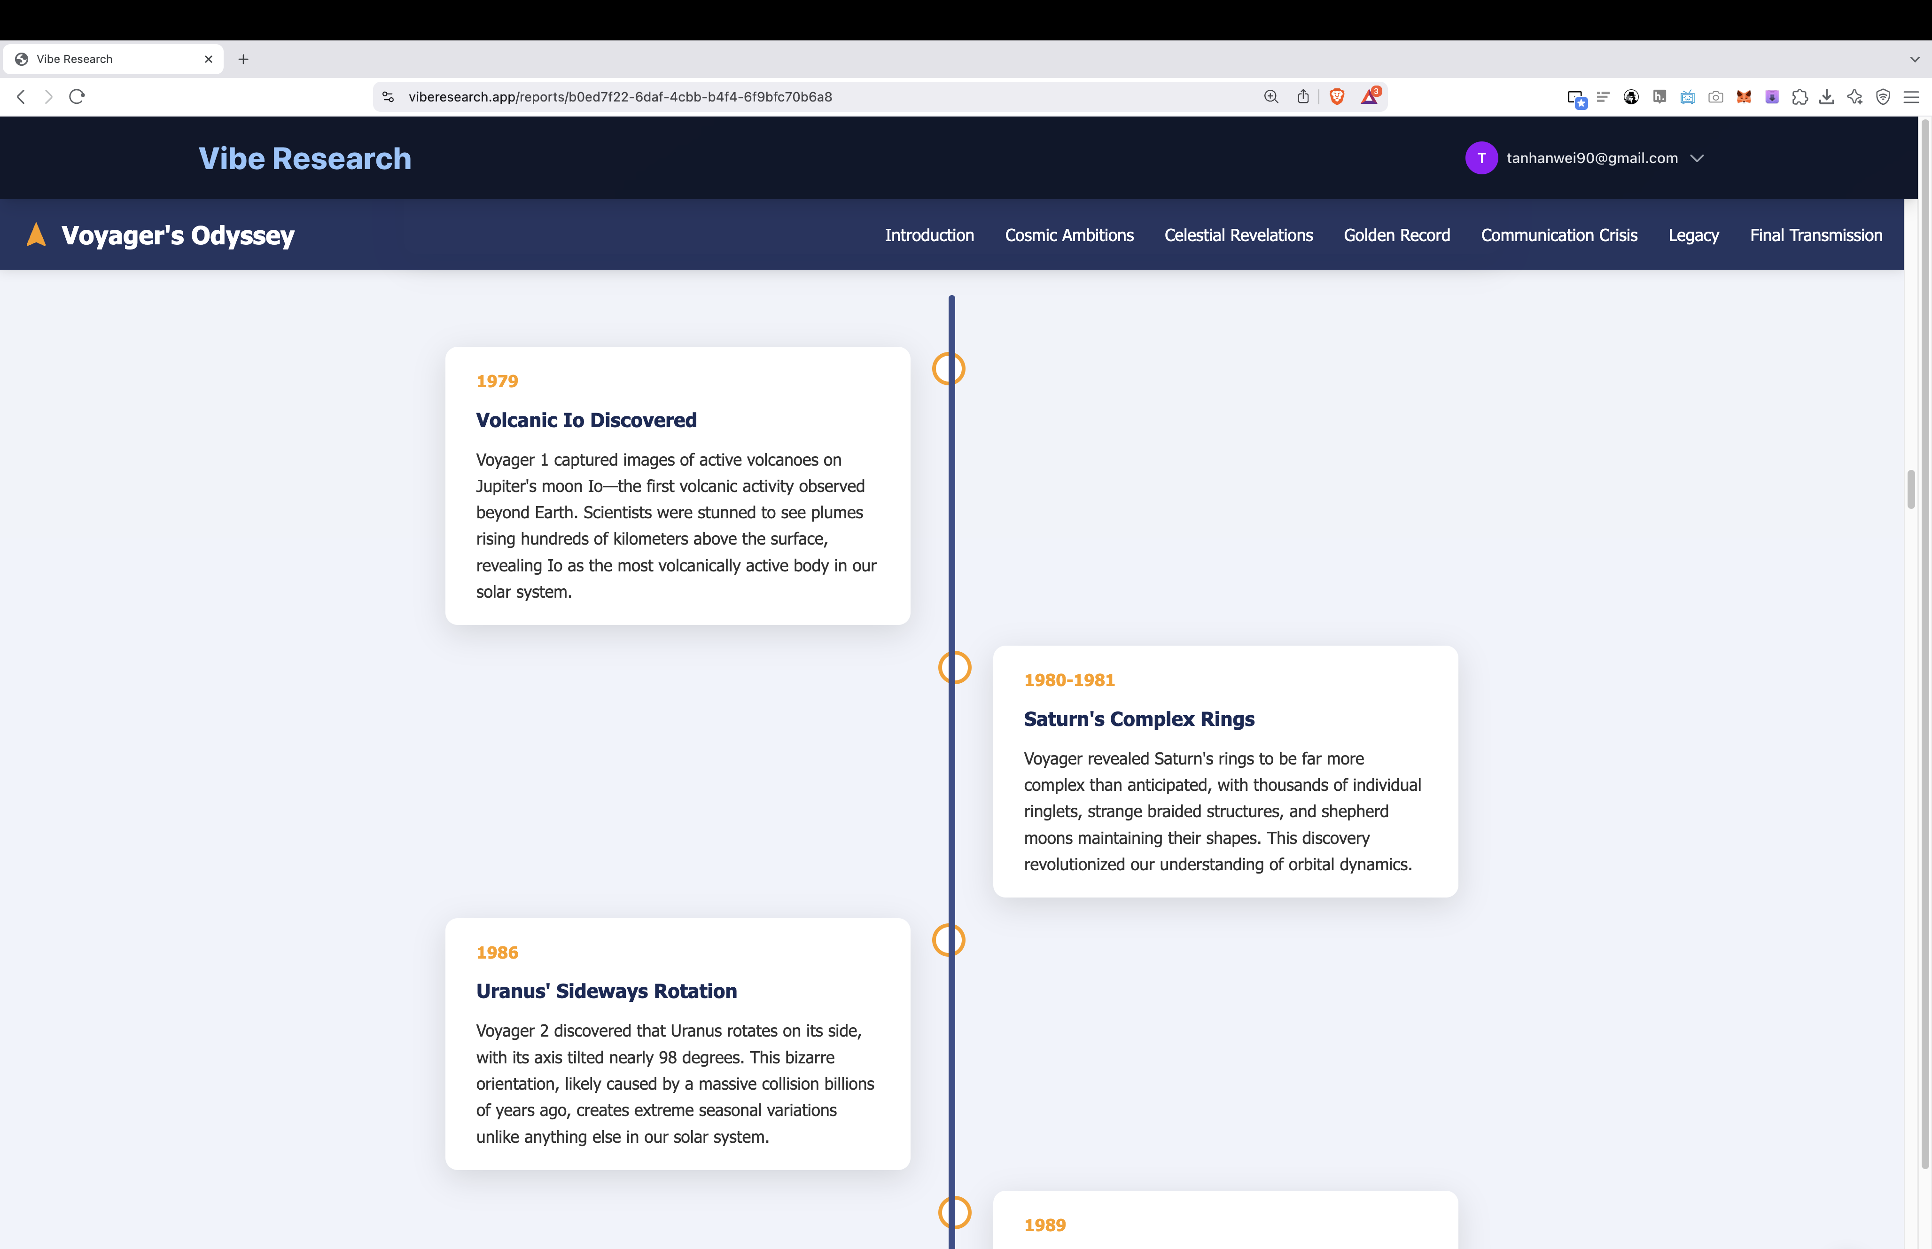Jump to Final Transmission section
Screen dimensions: 1932x1249
pos(1815,235)
